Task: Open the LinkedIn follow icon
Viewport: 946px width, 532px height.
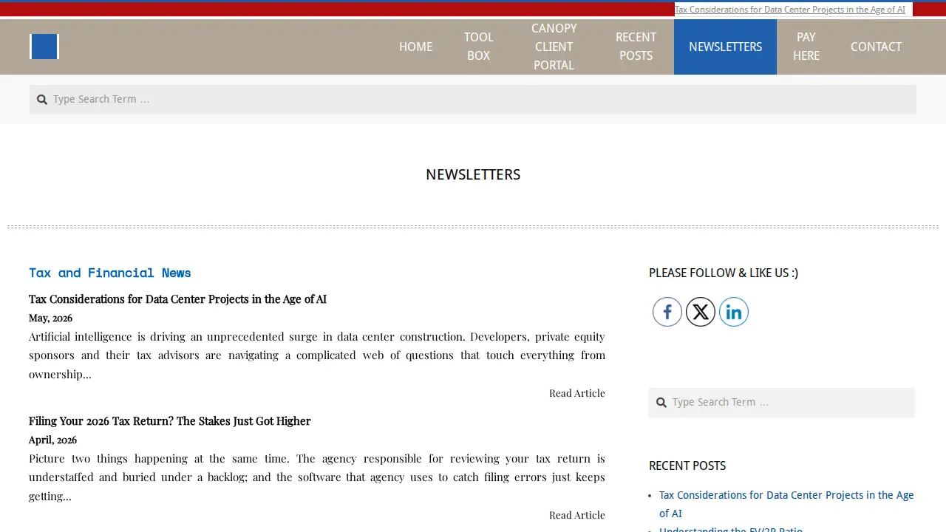Action: click(734, 312)
